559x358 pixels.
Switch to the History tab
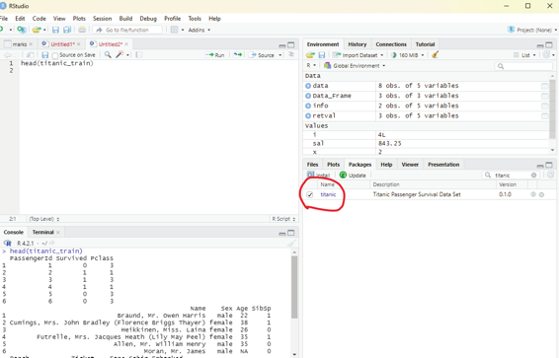358,44
